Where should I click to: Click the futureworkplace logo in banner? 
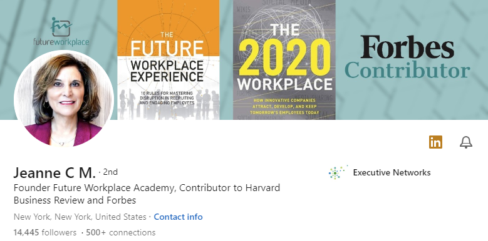click(61, 32)
